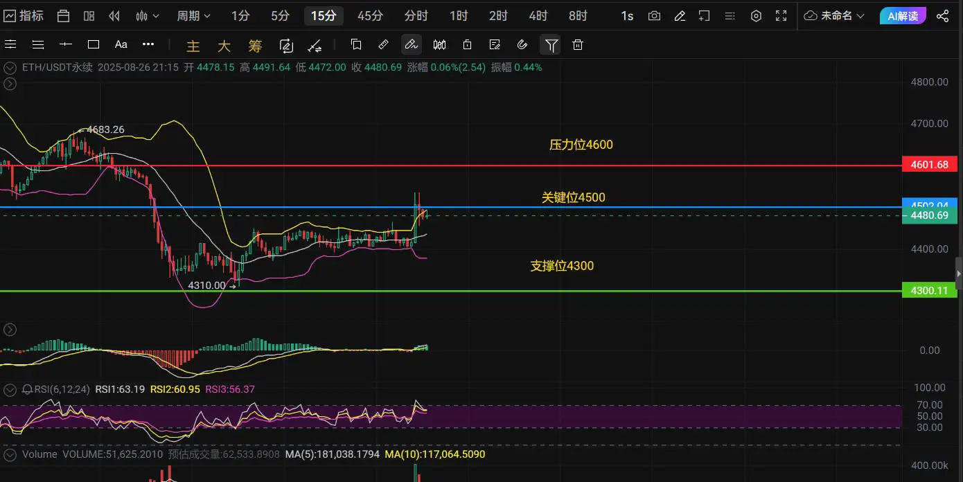This screenshot has height=482, width=963.
Task: Select the 分时 intraday timeframe
Action: tap(416, 16)
